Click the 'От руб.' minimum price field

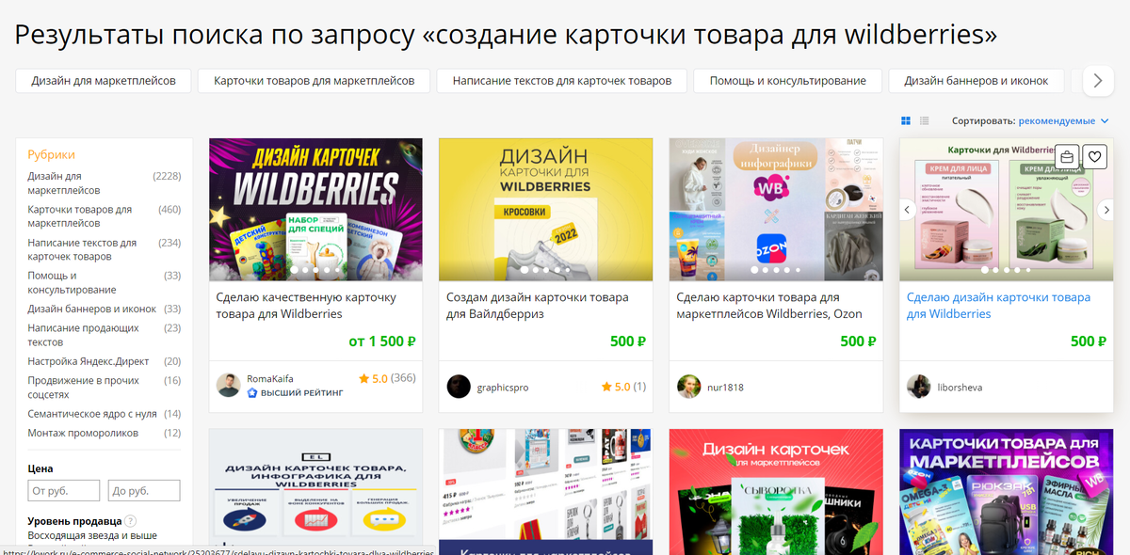pyautogui.click(x=64, y=490)
